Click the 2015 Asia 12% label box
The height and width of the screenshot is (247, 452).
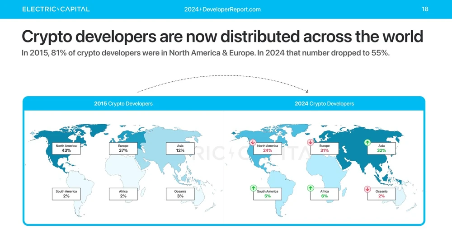(180, 149)
